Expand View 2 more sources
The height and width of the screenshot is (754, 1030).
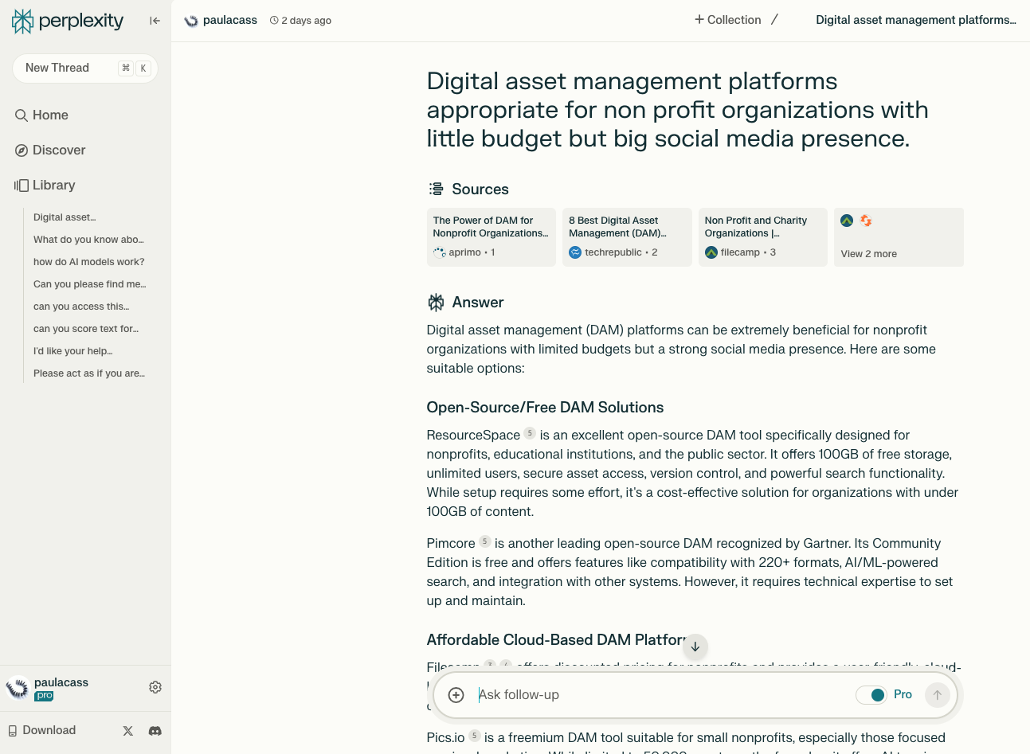coord(899,237)
